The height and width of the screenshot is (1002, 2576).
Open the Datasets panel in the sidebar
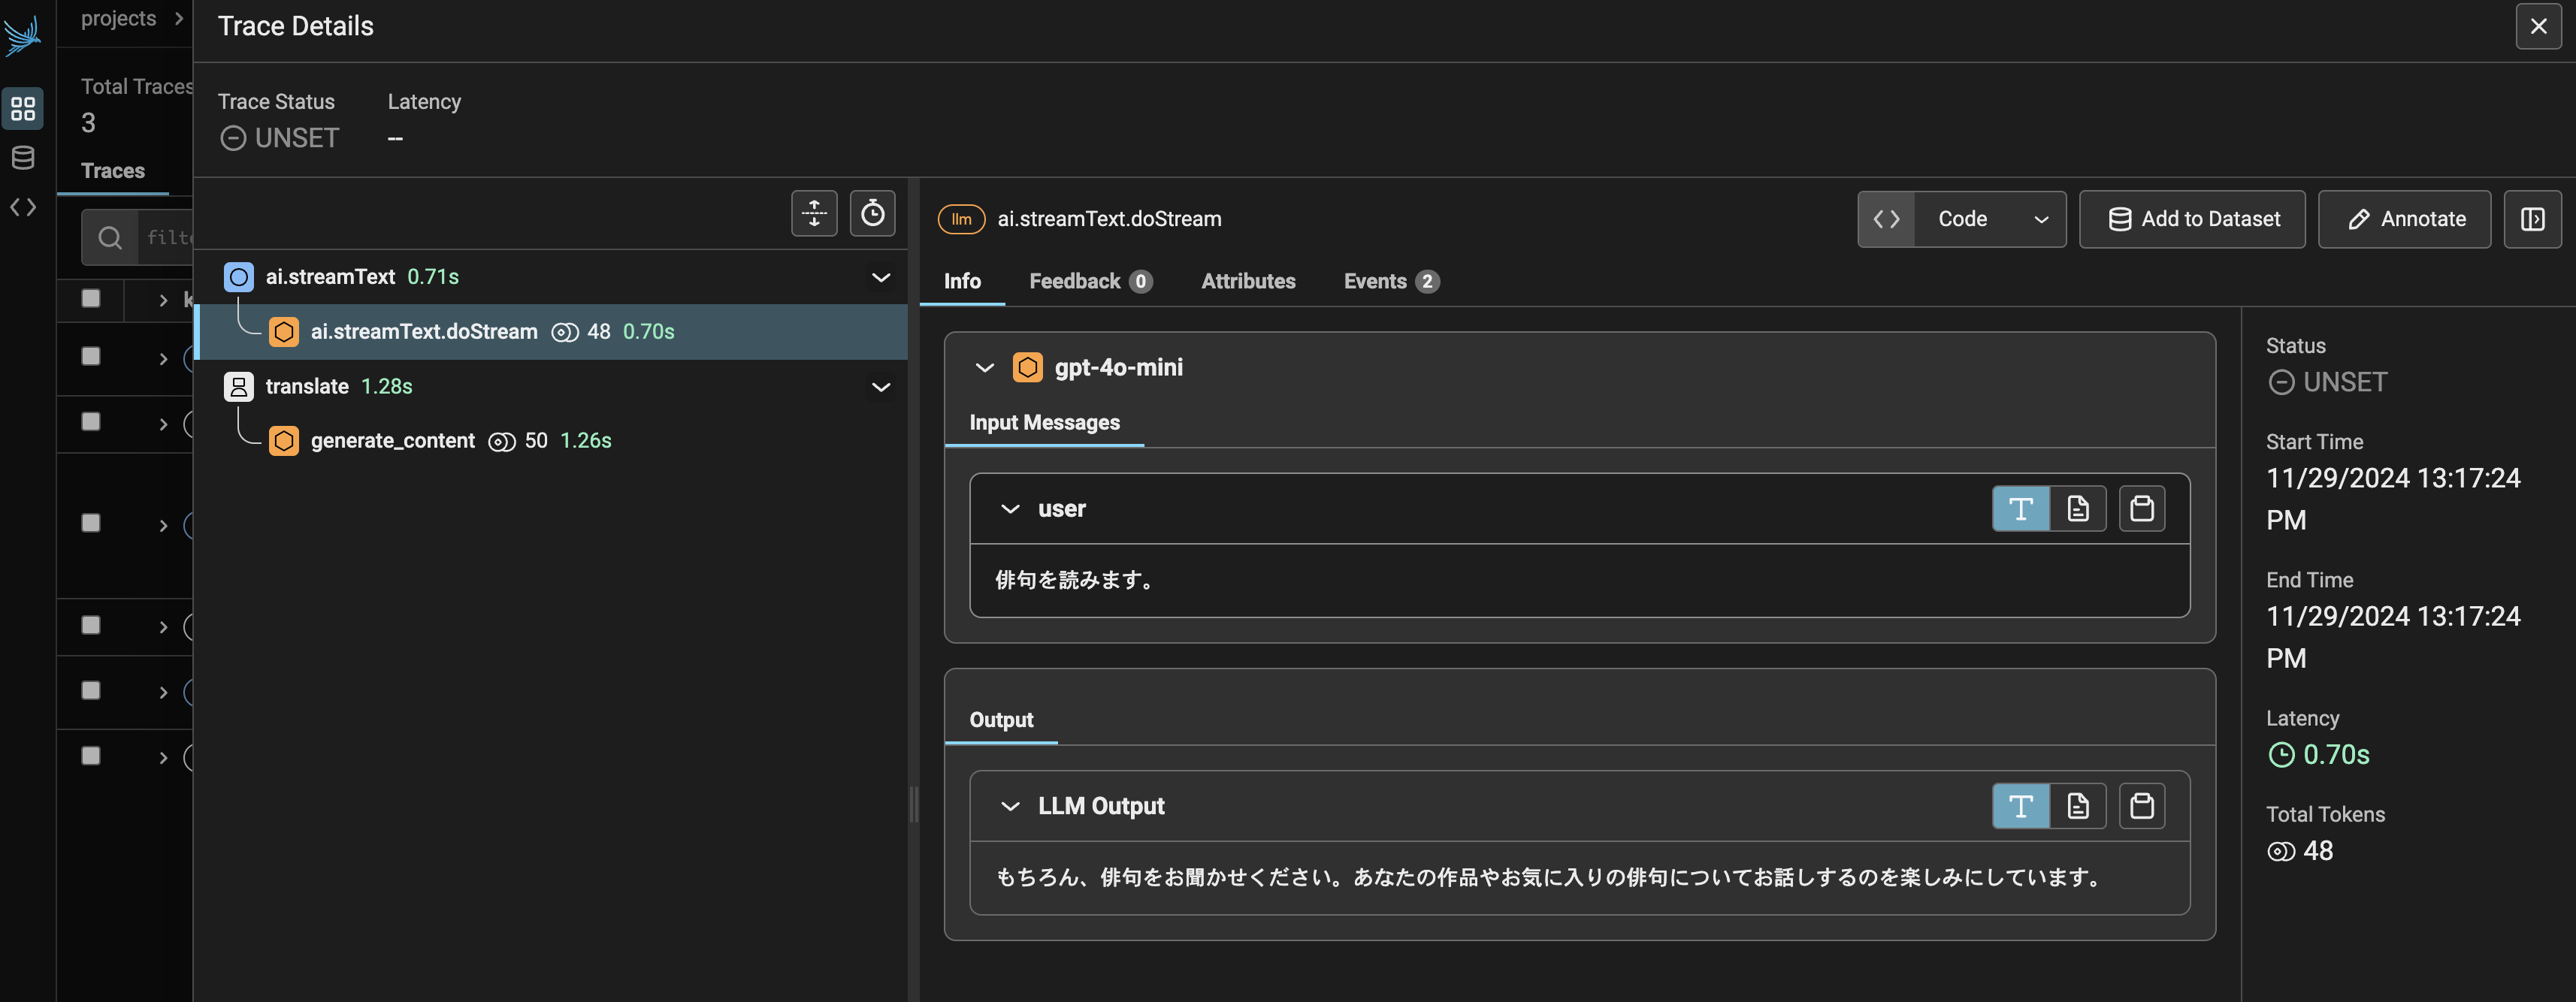(x=23, y=157)
